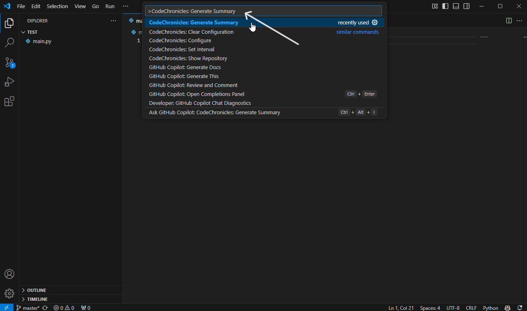Select GitHub Copilot: Review and Comment command
The width and height of the screenshot is (527, 311).
265,85
